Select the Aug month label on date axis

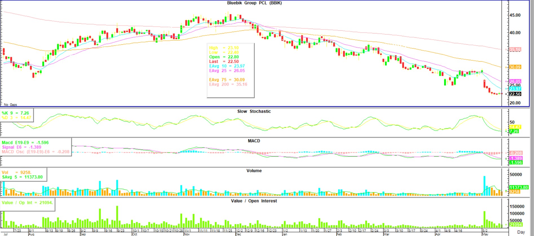pyautogui.click(x=31, y=234)
